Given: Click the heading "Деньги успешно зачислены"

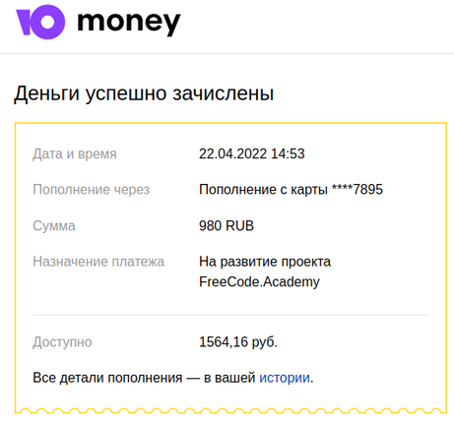Looking at the screenshot, I should point(144,93).
